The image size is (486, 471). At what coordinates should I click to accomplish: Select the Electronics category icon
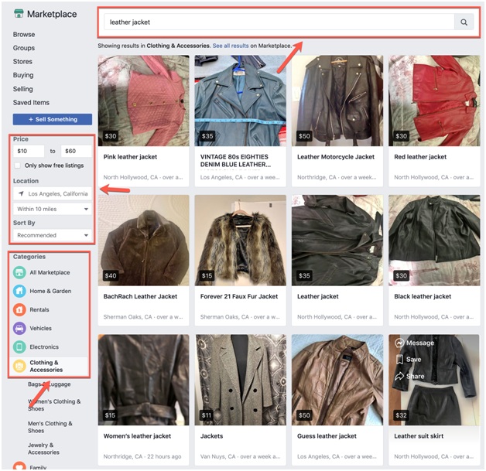[x=19, y=346]
